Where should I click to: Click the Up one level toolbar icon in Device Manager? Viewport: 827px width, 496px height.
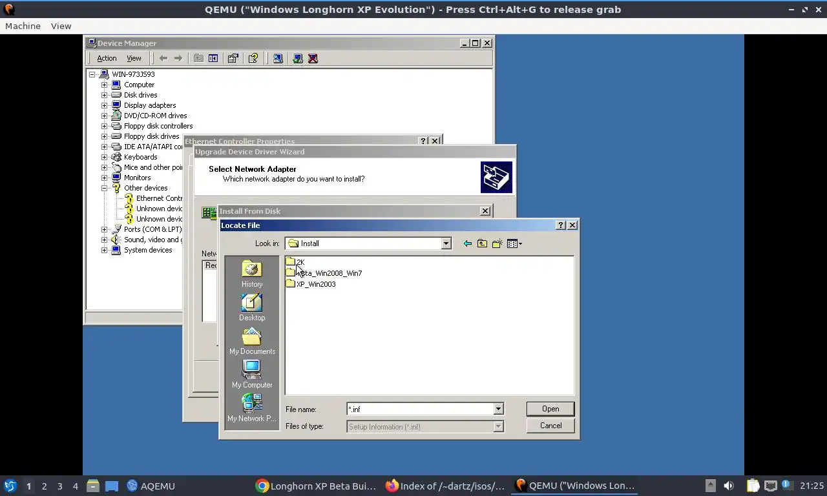tap(198, 58)
